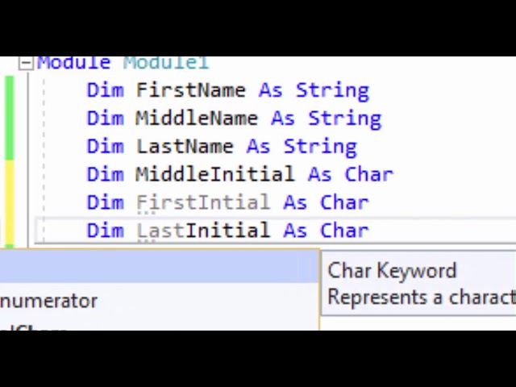Click the As keyword on the LastName line
Image resolution: width=516 pixels, height=387 pixels.
(x=258, y=147)
